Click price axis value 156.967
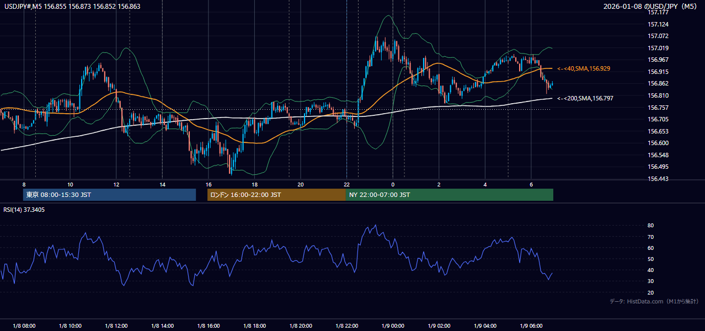Screen dimensions: 705x331 [658, 60]
